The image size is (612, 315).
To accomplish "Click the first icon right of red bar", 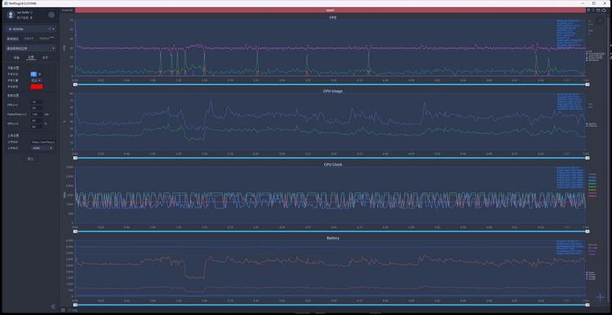I will point(589,10).
